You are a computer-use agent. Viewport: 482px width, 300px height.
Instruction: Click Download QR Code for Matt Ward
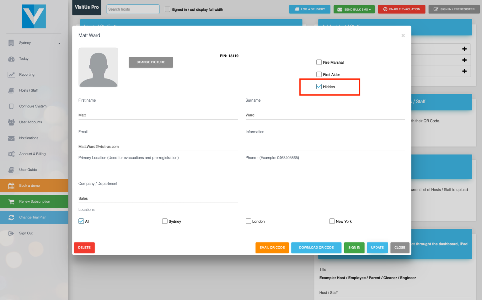point(316,248)
